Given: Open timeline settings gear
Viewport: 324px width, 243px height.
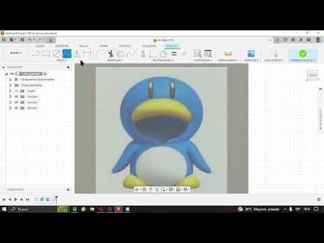Looking at the screenshot, I should point(319,199).
